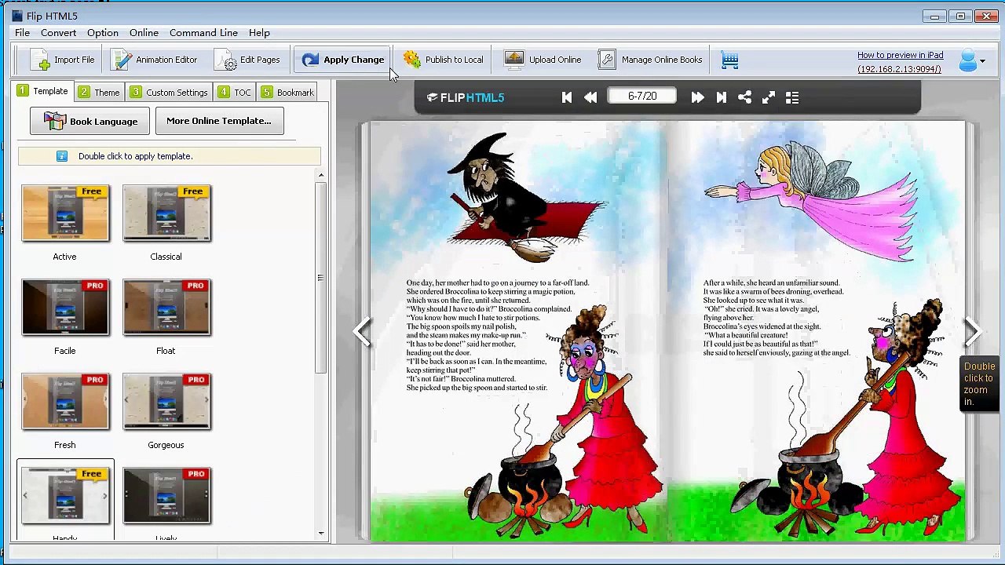Go to previous page in viewer bar
1005x565 pixels.
(x=590, y=97)
